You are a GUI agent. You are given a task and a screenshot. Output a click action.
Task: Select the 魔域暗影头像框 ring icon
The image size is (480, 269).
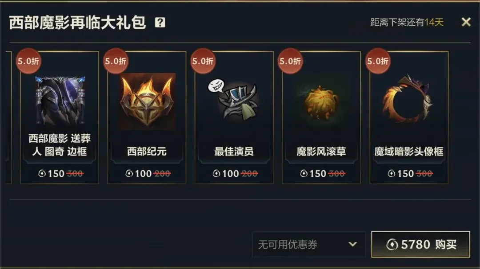408,99
